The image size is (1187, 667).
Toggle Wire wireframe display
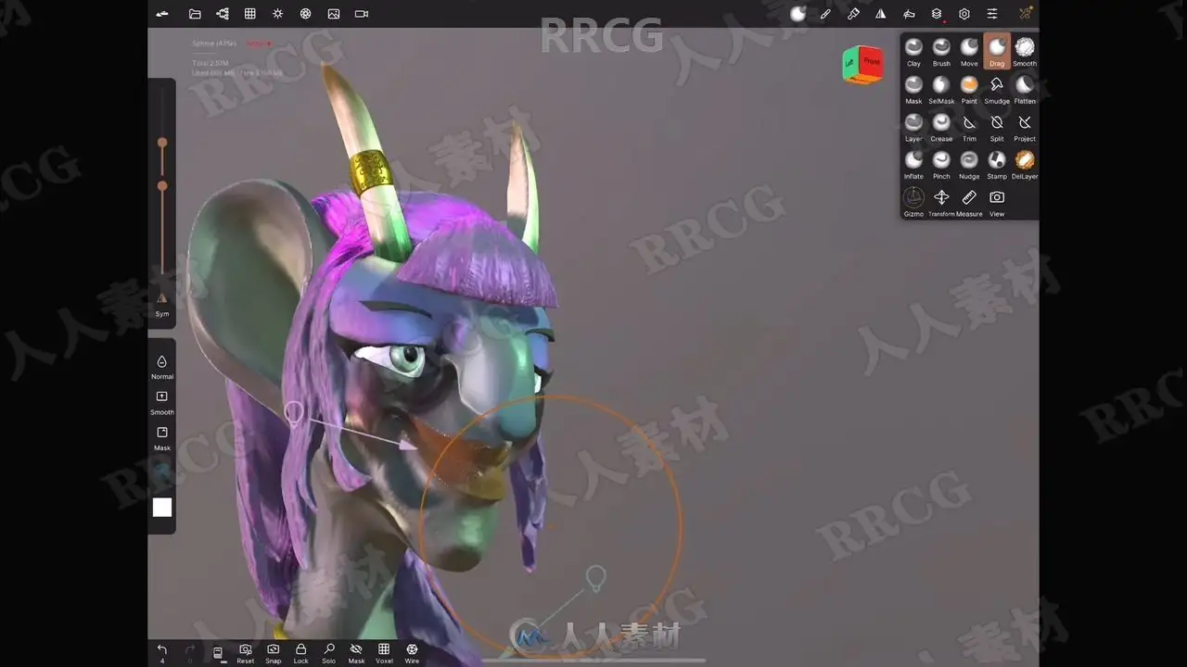412,653
